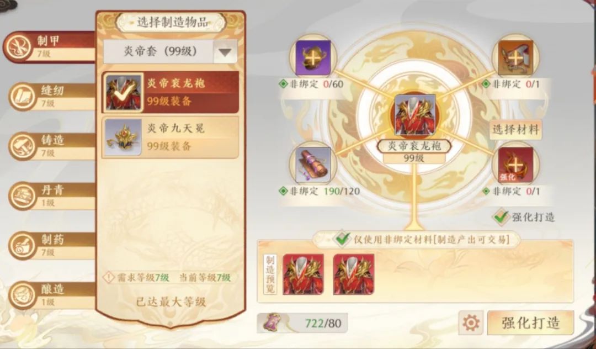Open the 炎帝套 (99级) dropdown arrow
Image resolution: width=596 pixels, height=349 pixels.
tap(225, 52)
